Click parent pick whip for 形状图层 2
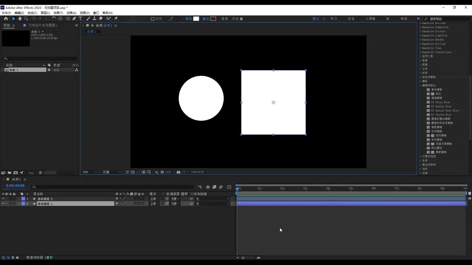The width and height of the screenshot is (472, 265). coord(191,199)
